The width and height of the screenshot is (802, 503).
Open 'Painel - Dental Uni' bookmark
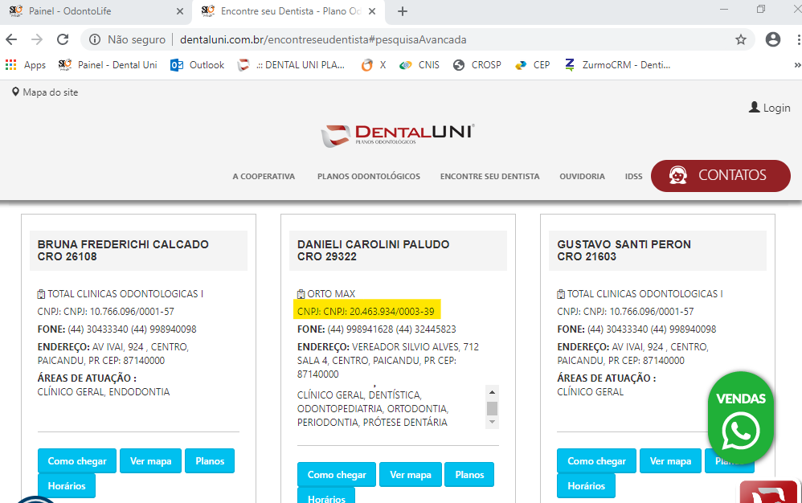pos(108,65)
